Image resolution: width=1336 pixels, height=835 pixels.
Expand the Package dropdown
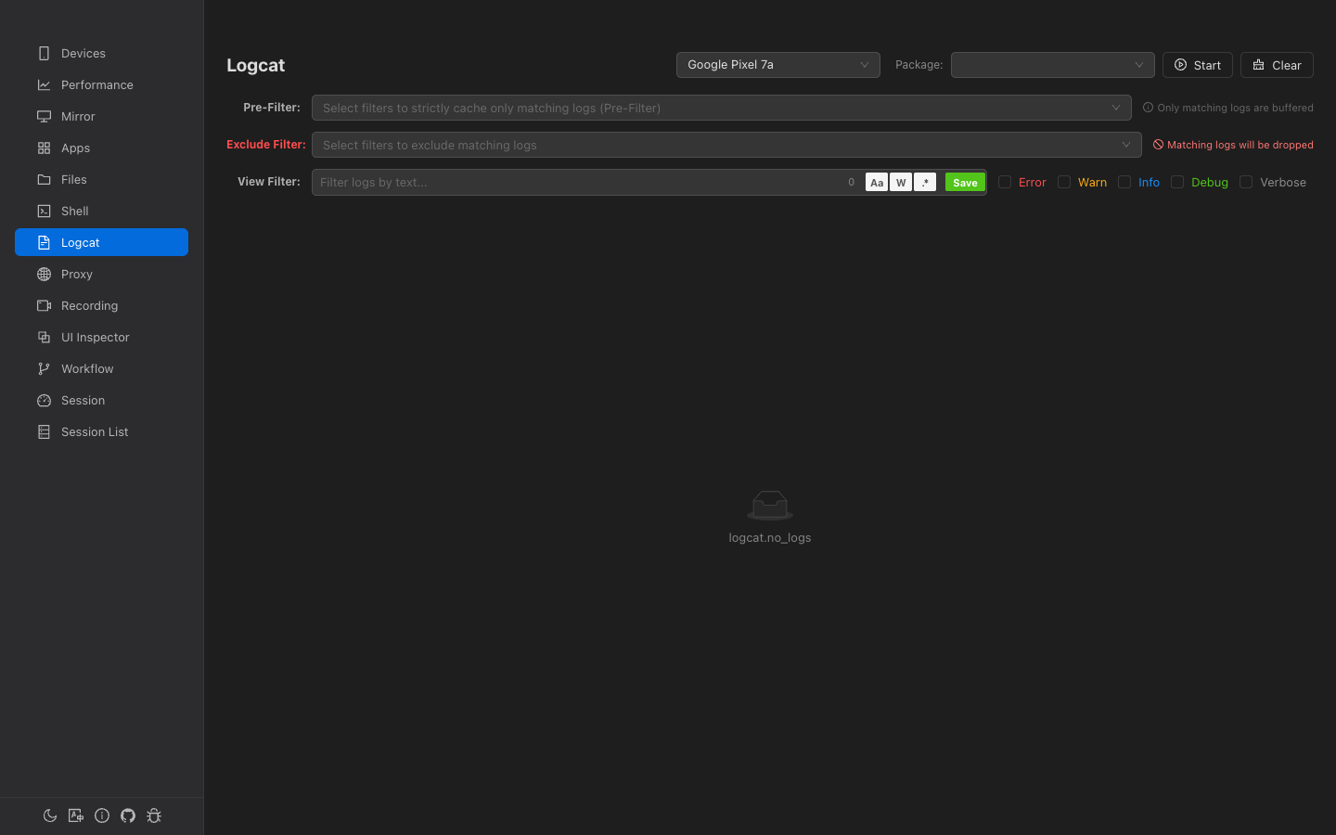click(x=1052, y=65)
